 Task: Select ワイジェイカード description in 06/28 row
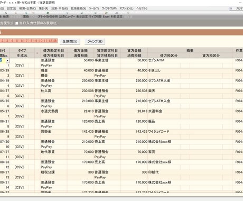click(x=190, y=132)
